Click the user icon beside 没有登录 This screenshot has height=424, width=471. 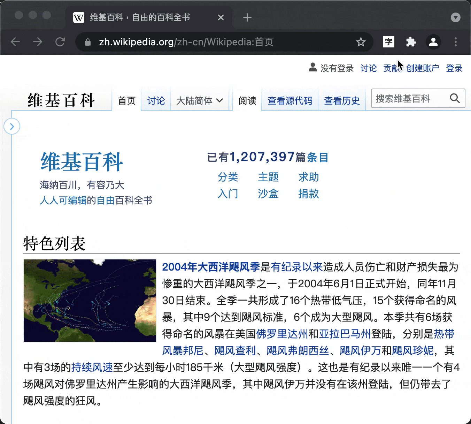[x=312, y=67]
